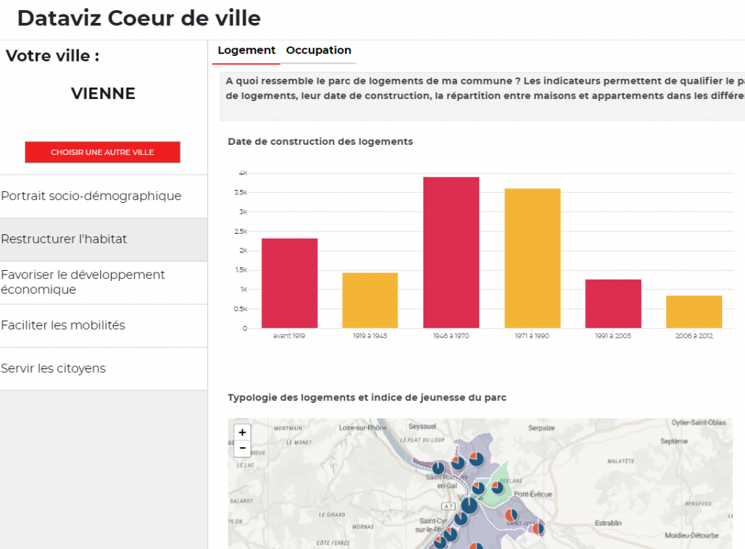
Task: Click the 'Date de construction des logements' heading
Action: [320, 142]
